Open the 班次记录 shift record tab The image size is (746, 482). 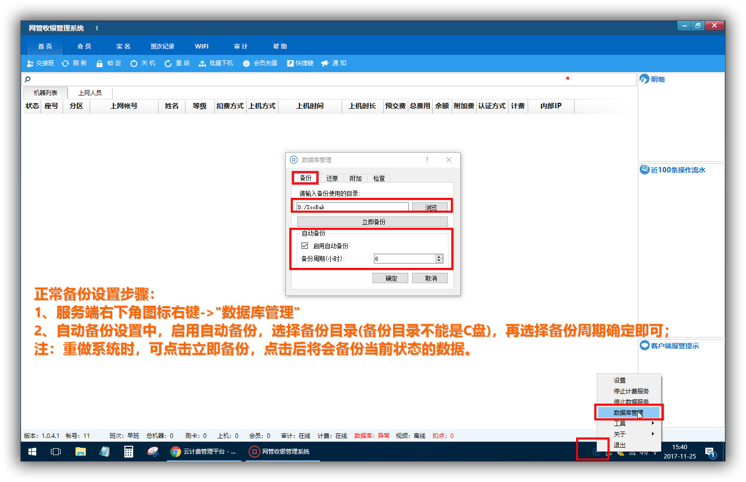tap(163, 46)
